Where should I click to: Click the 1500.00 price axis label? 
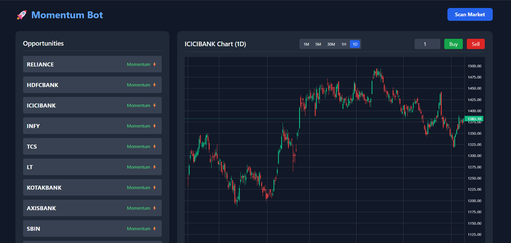click(474, 66)
